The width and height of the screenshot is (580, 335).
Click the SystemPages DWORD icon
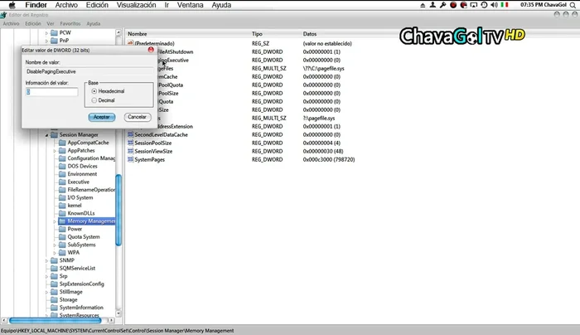pyautogui.click(x=130, y=159)
